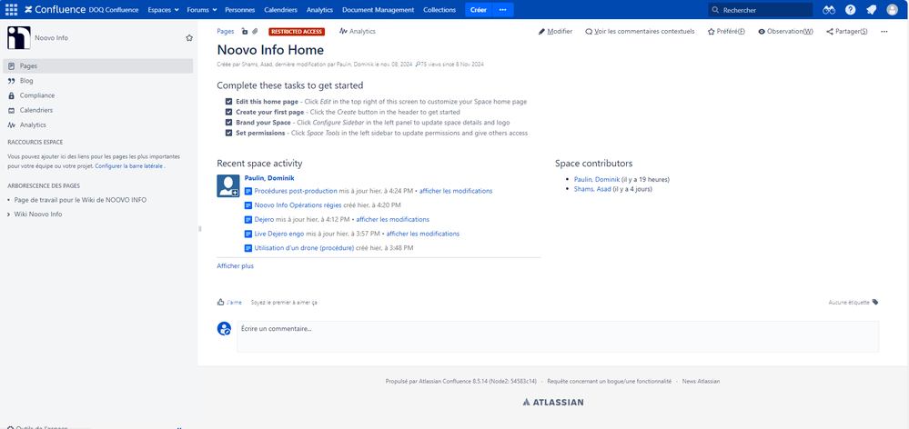Viewport: 909px width, 429px height.
Task: Click Afficher plus under recent activity
Action: coord(236,266)
